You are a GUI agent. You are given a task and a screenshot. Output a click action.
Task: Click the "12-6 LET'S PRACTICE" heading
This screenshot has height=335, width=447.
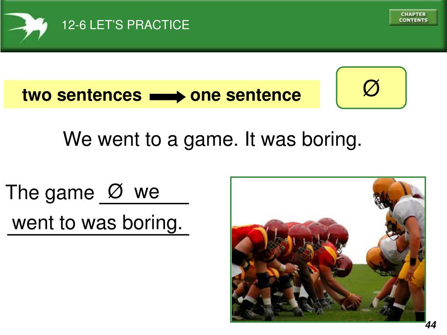tap(125, 25)
